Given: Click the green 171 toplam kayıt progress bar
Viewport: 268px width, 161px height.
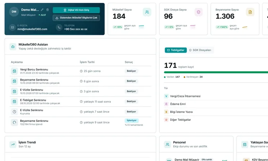Looking at the screenshot, I should coord(216,73).
